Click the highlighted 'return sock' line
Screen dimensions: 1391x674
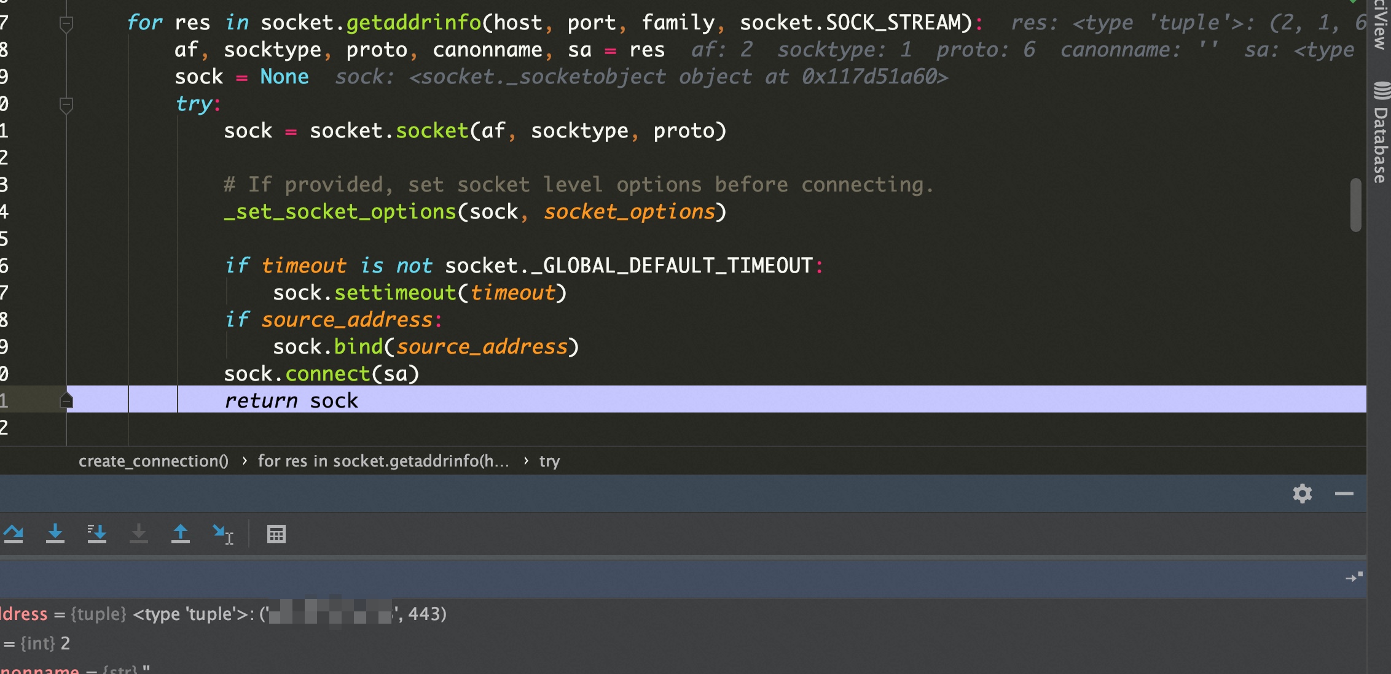(x=716, y=400)
